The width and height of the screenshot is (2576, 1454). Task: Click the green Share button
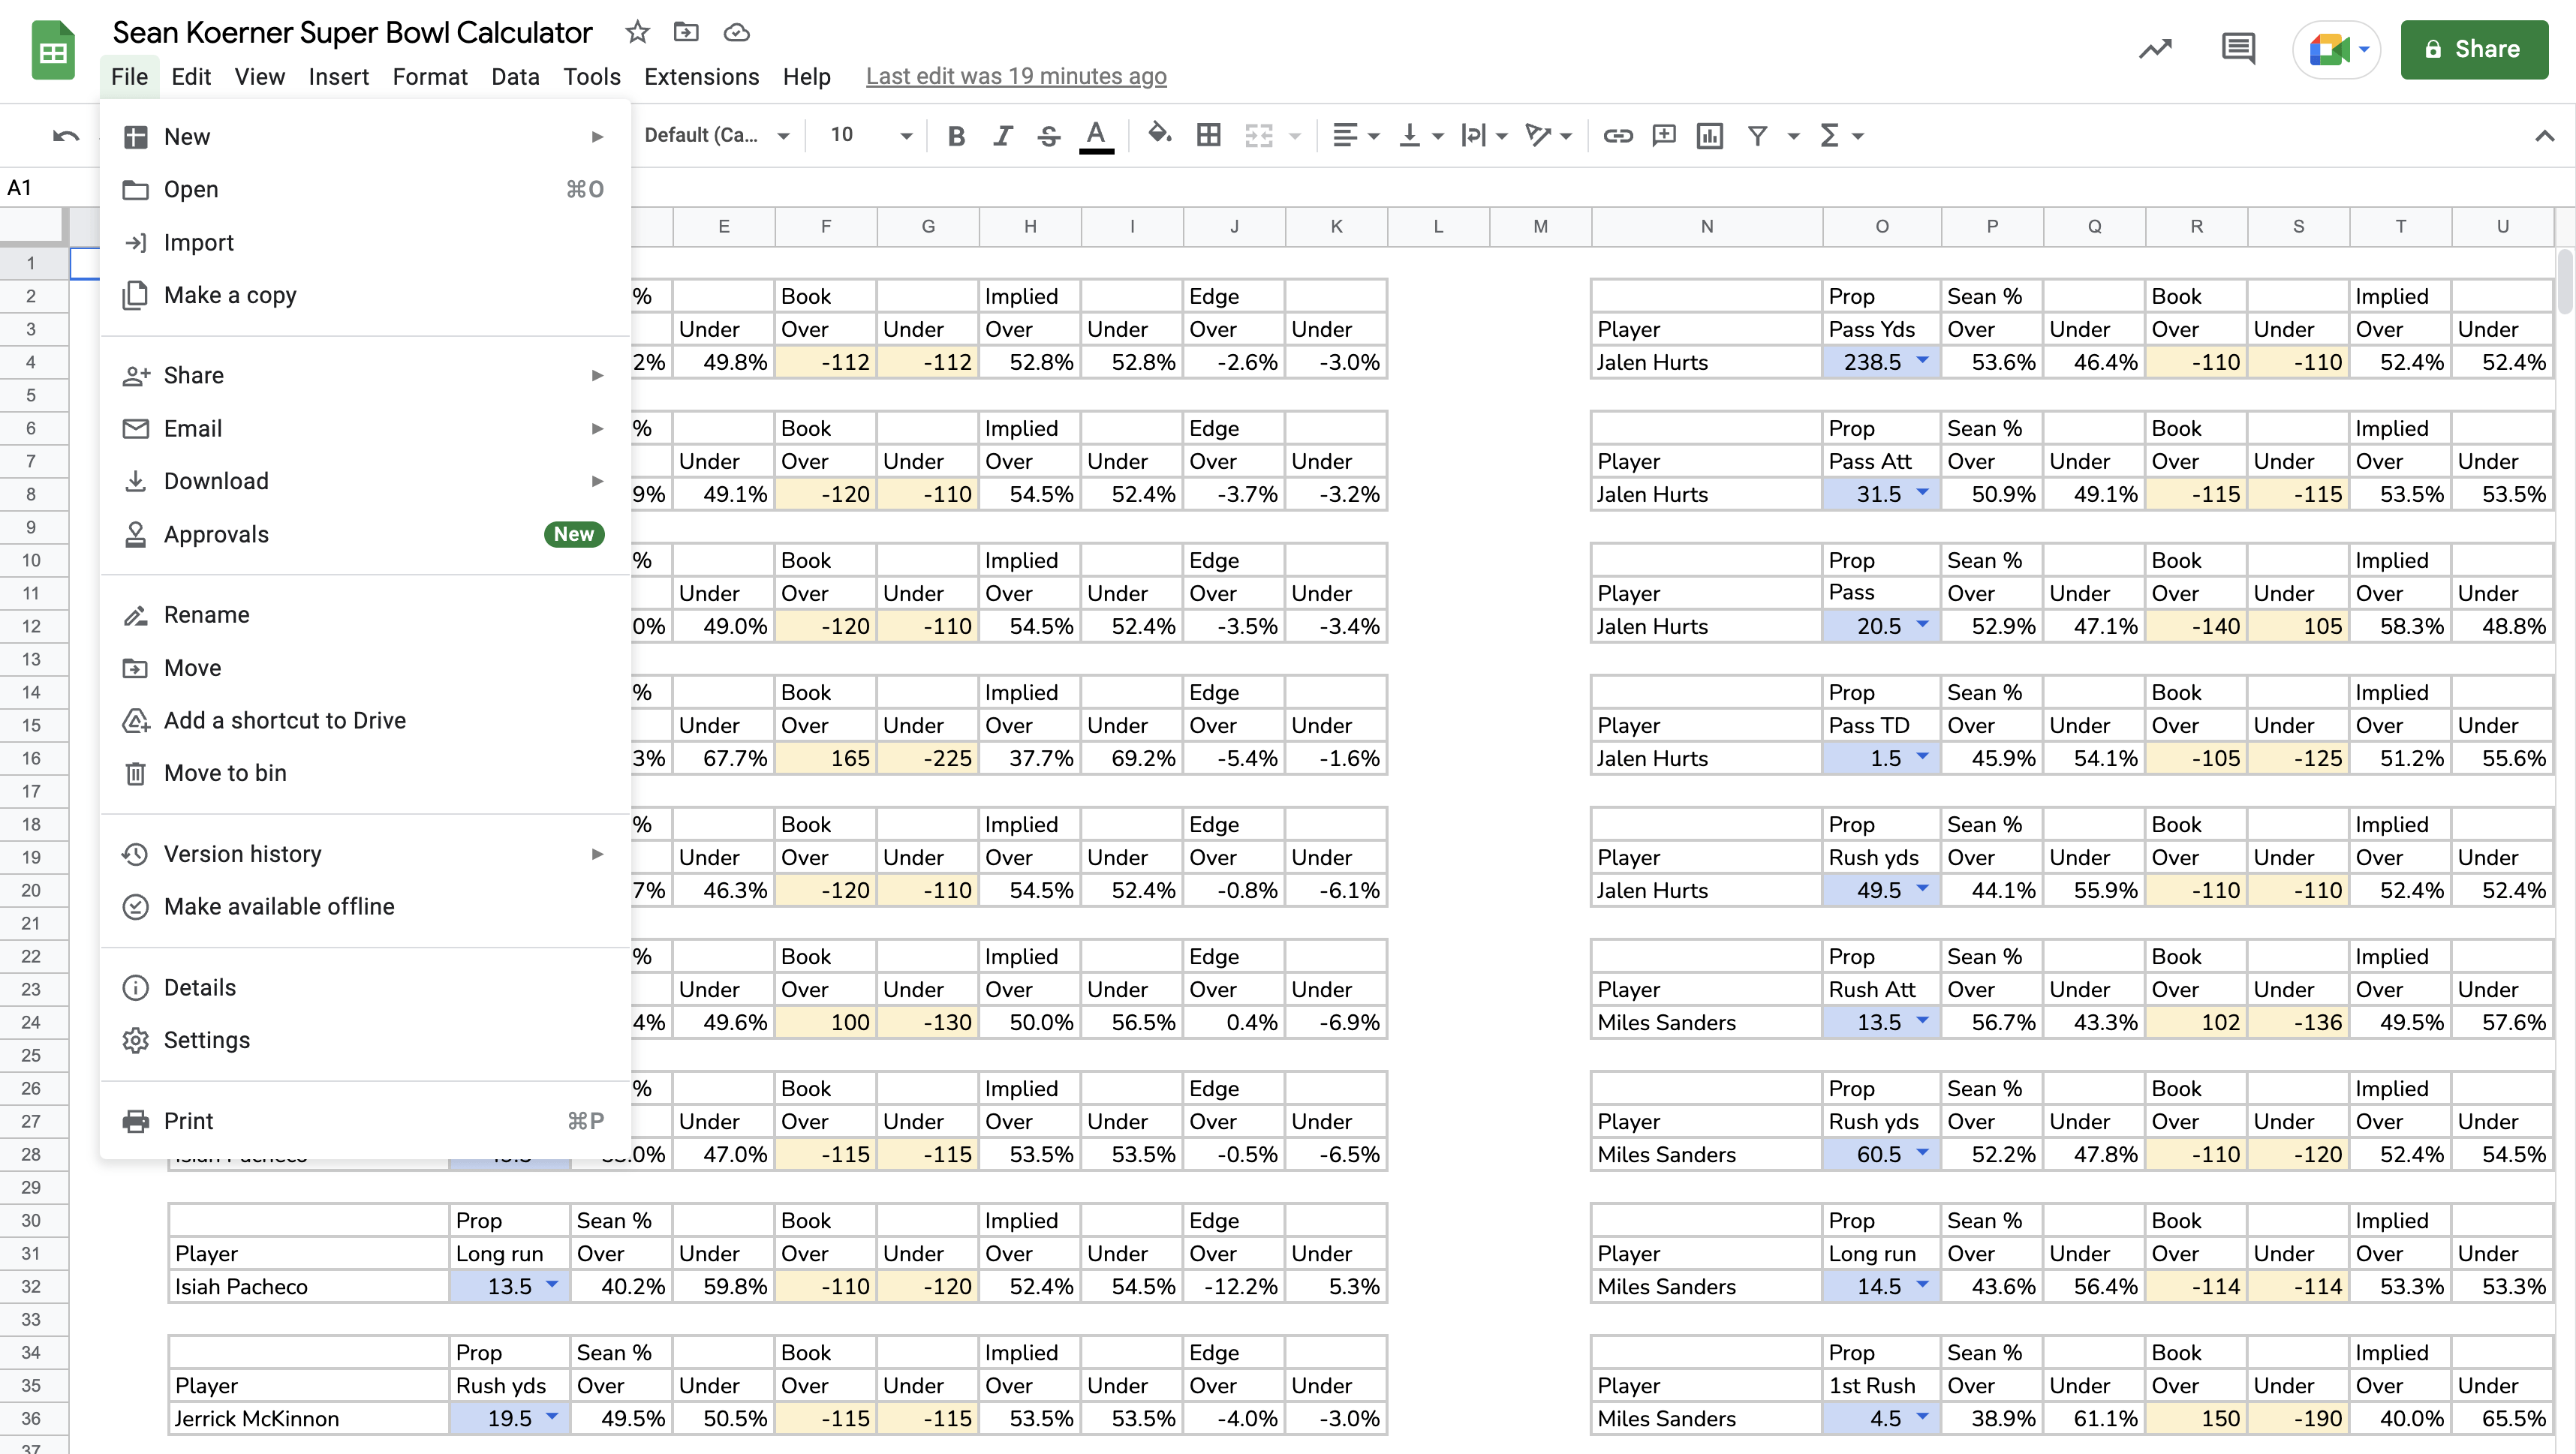(2474, 49)
